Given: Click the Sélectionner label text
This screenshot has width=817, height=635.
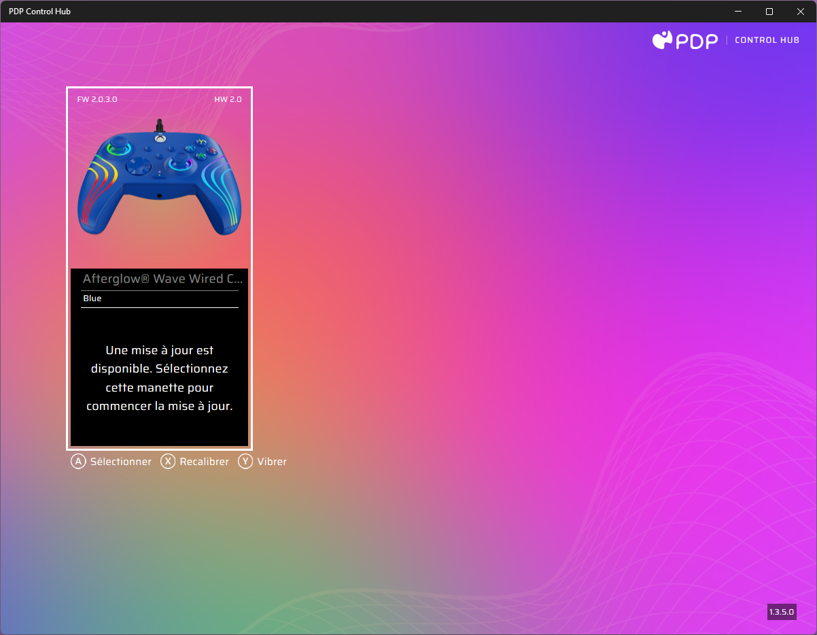Looking at the screenshot, I should (120, 461).
